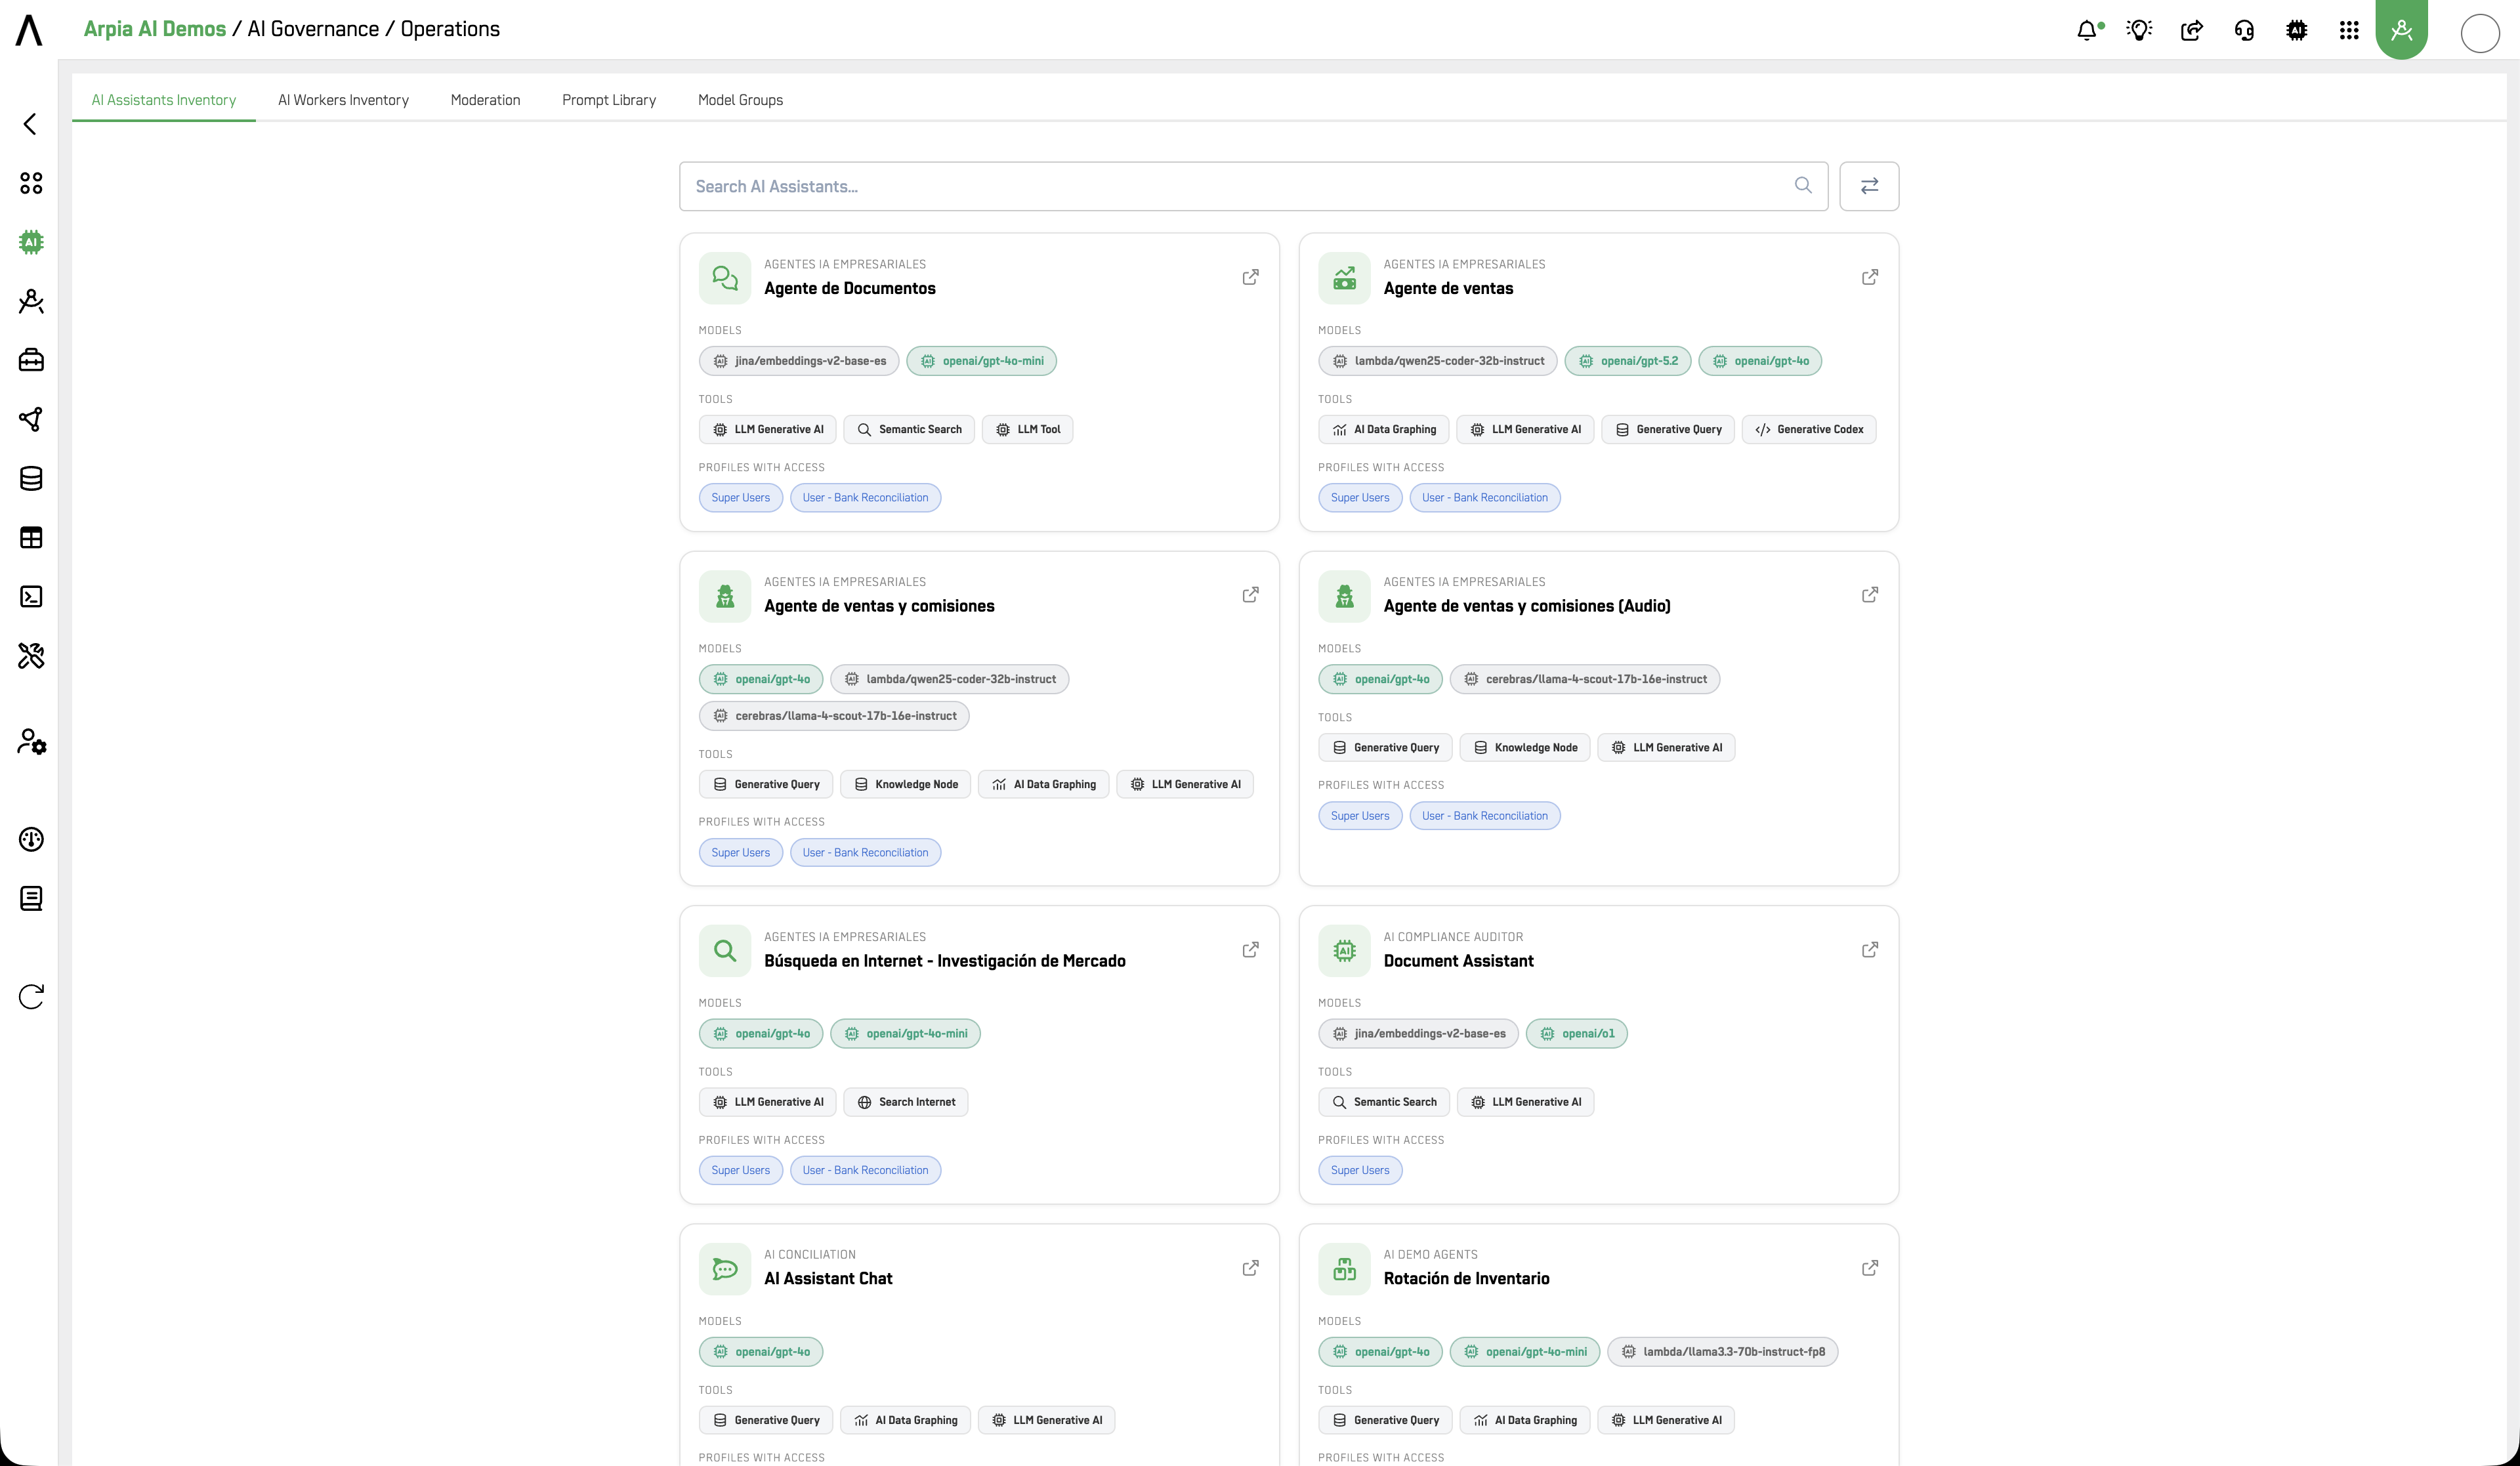This screenshot has width=2520, height=1466.
Task: Click the refresh icon in the sidebar
Action: (31, 996)
